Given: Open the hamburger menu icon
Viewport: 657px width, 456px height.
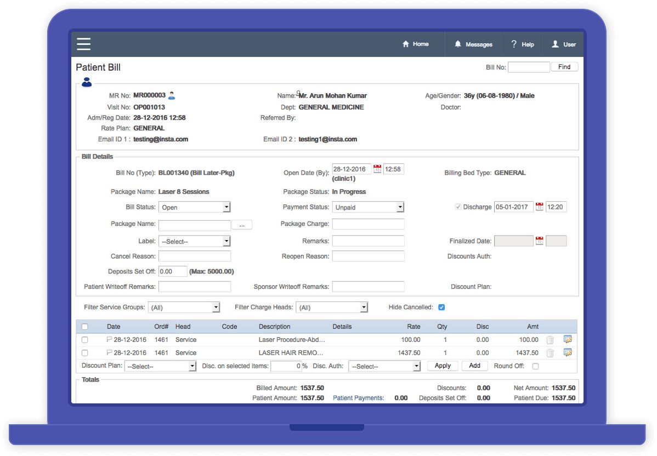Looking at the screenshot, I should [x=83, y=44].
